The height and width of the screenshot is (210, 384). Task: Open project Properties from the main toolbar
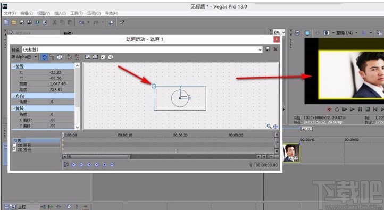(x=45, y=22)
